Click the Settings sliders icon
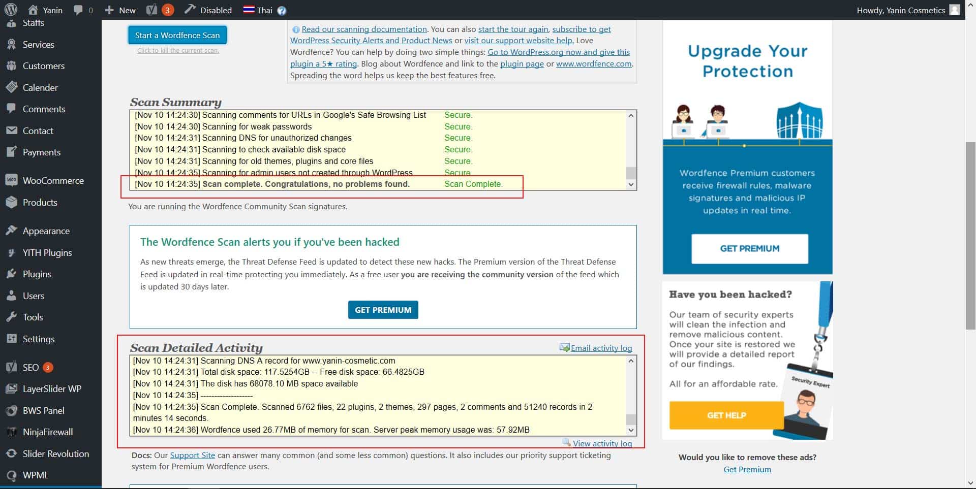This screenshot has width=976, height=489. 12,339
